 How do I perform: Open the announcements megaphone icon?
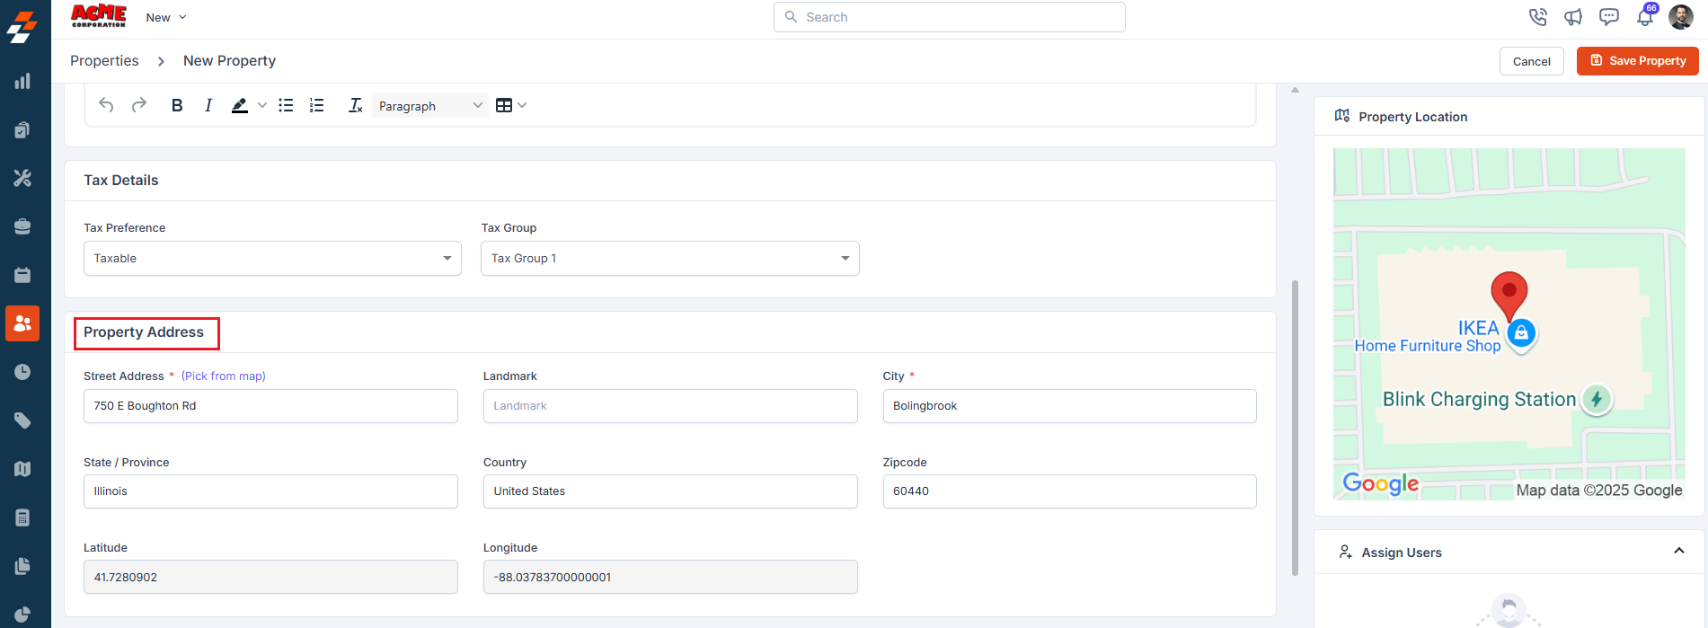click(1573, 17)
